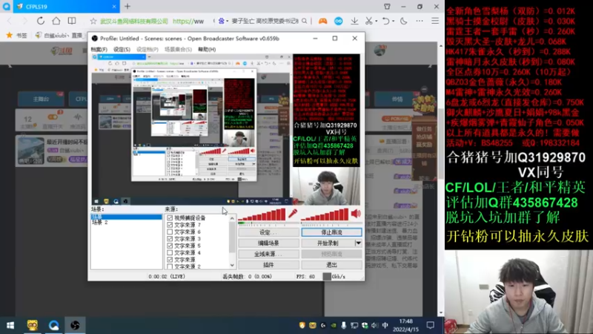The width and height of the screenshot is (593, 334).
Task: Toggle the 文字来源 2 checkbox
Action: click(x=170, y=266)
